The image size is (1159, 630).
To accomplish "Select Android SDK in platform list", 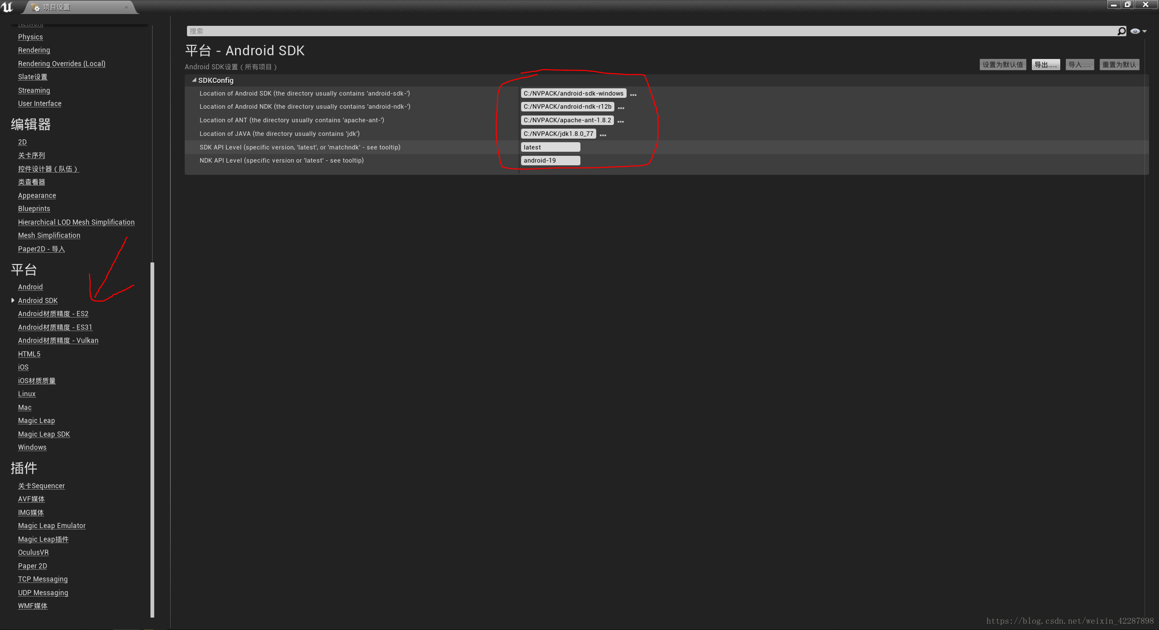I will (38, 300).
